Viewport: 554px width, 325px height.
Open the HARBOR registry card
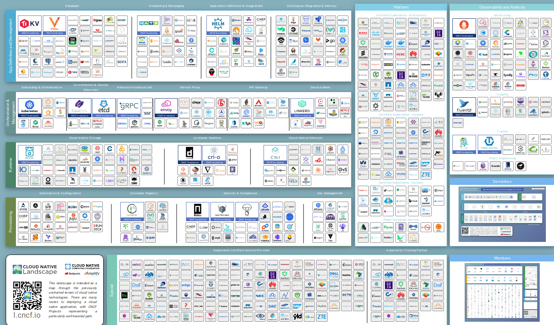point(132,212)
